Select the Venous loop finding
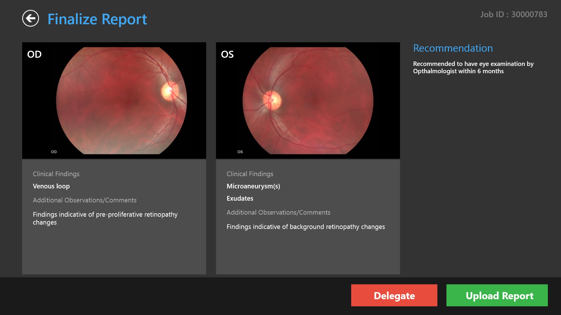561x315 pixels. coord(51,186)
